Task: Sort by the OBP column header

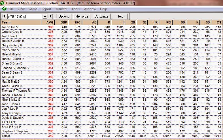Action: pyautogui.click(x=61, y=22)
